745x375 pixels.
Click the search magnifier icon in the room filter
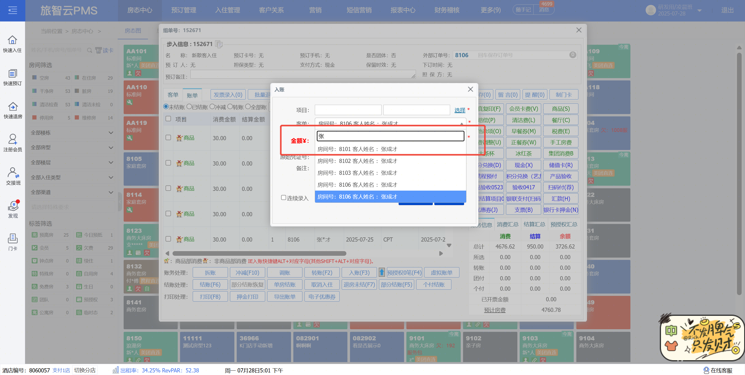[x=90, y=51]
